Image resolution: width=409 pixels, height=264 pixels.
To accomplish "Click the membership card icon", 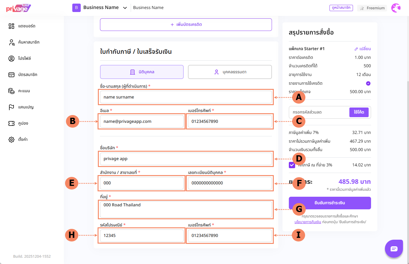I will (11, 75).
